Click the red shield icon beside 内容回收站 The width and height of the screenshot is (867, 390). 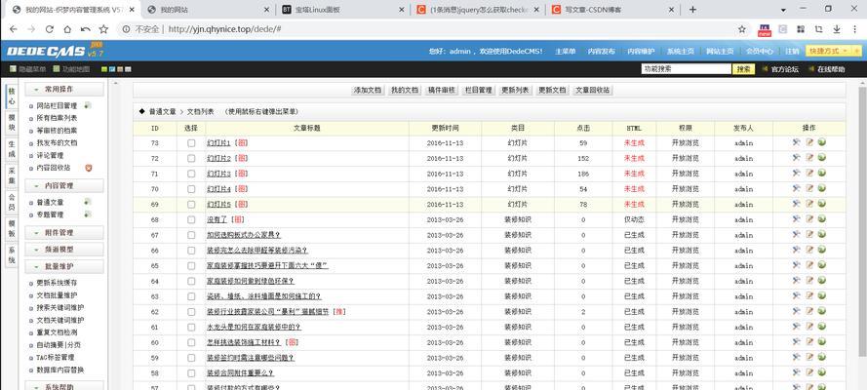coord(88,168)
